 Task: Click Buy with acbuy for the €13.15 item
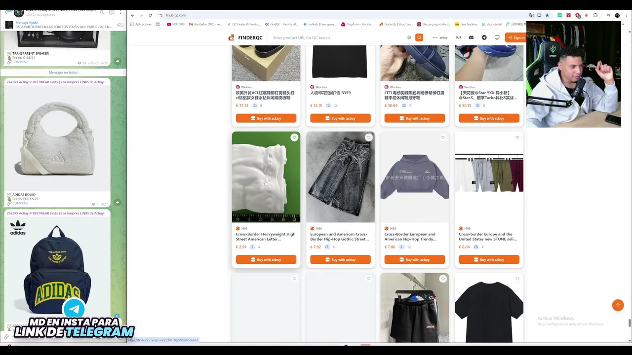coord(340,118)
